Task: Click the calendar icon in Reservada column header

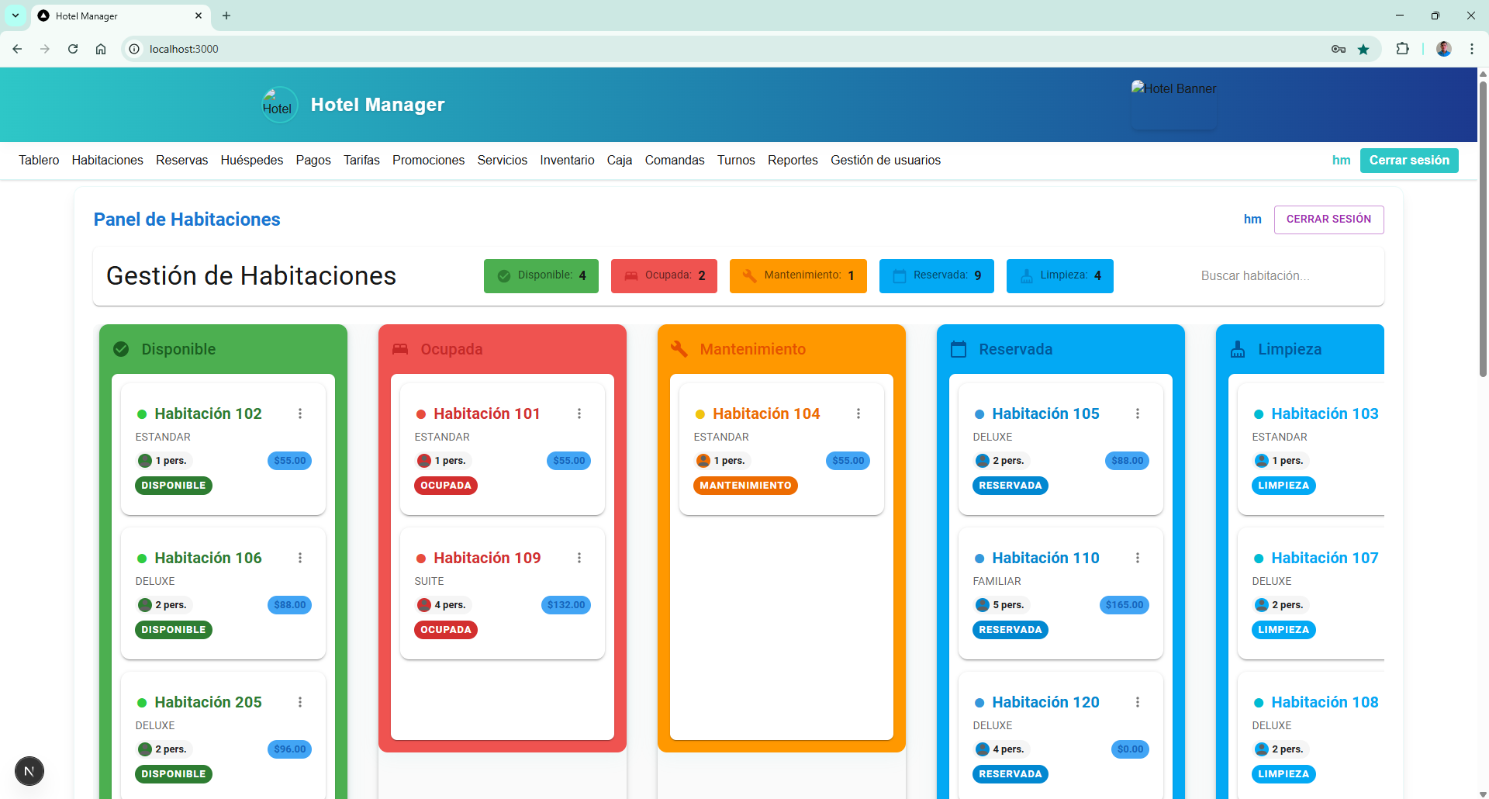Action: [959, 349]
